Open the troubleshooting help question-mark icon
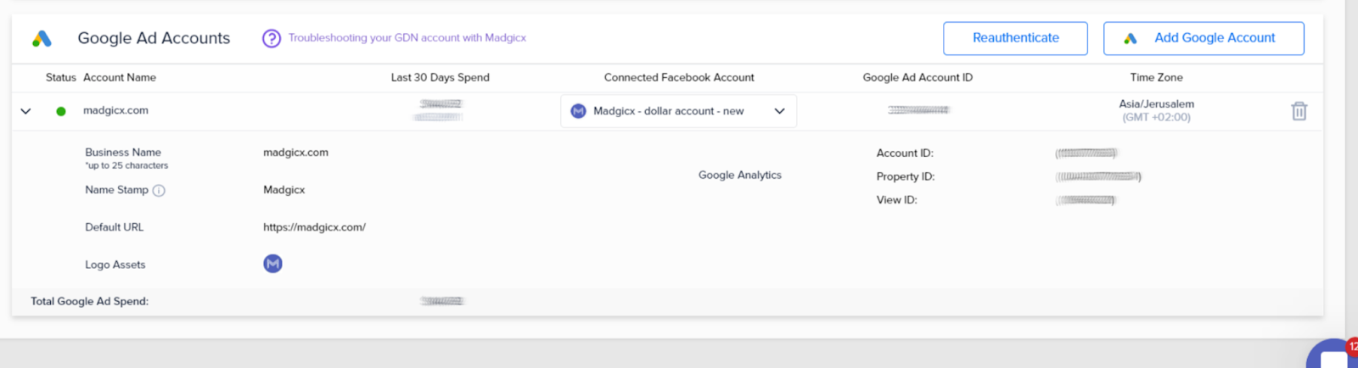Image resolution: width=1358 pixels, height=368 pixels. click(x=272, y=38)
